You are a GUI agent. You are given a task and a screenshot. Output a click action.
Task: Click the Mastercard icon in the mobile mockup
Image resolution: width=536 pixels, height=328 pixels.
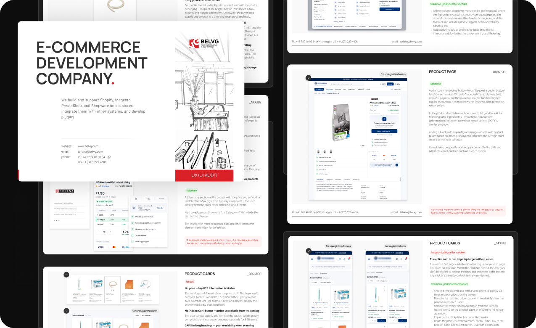114,247
